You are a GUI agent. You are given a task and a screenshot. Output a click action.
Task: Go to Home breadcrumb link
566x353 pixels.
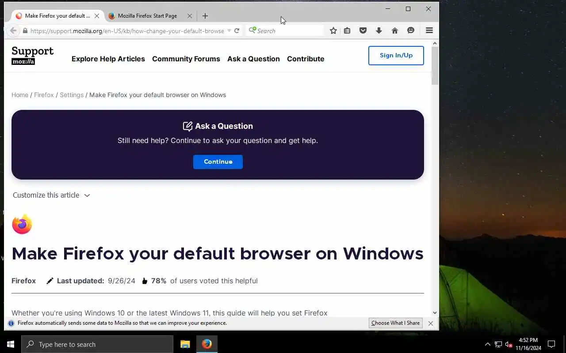[x=20, y=95]
